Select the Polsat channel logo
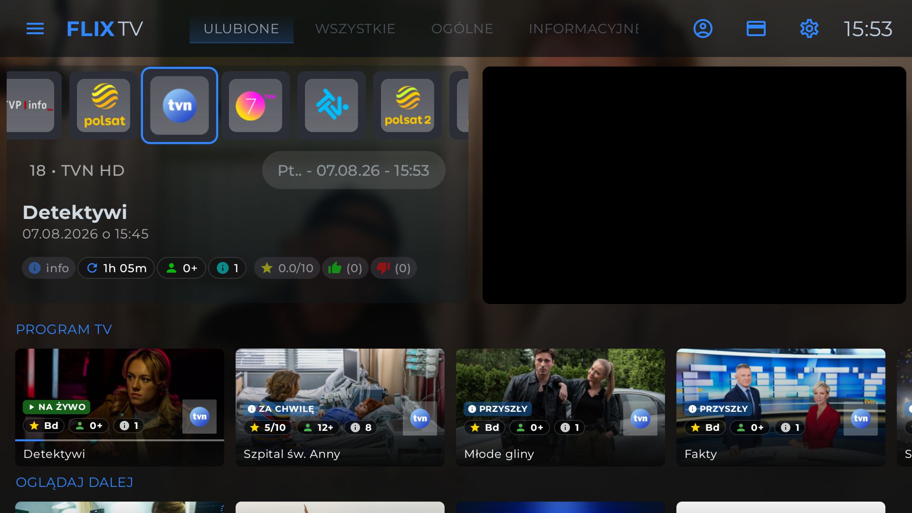912x513 pixels. tap(104, 105)
